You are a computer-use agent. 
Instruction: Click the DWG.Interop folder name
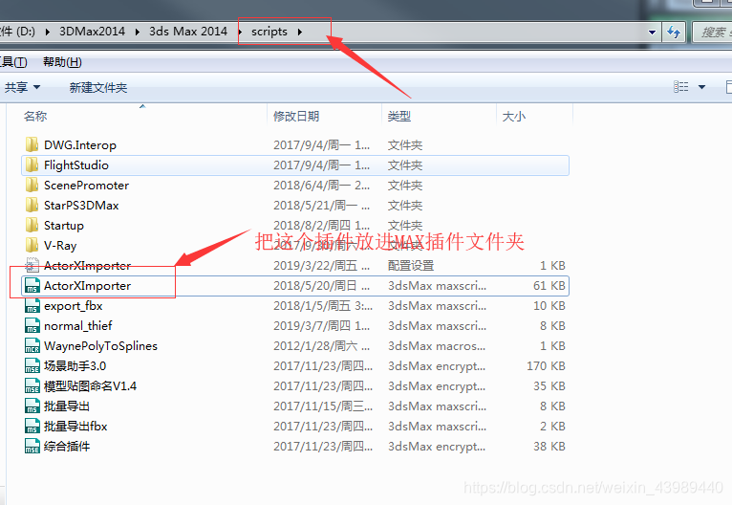pyautogui.click(x=80, y=145)
